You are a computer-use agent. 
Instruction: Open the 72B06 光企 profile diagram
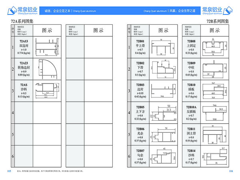(163, 135)
